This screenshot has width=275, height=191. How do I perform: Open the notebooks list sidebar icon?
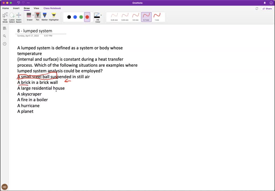pyautogui.click(x=4, y=28)
